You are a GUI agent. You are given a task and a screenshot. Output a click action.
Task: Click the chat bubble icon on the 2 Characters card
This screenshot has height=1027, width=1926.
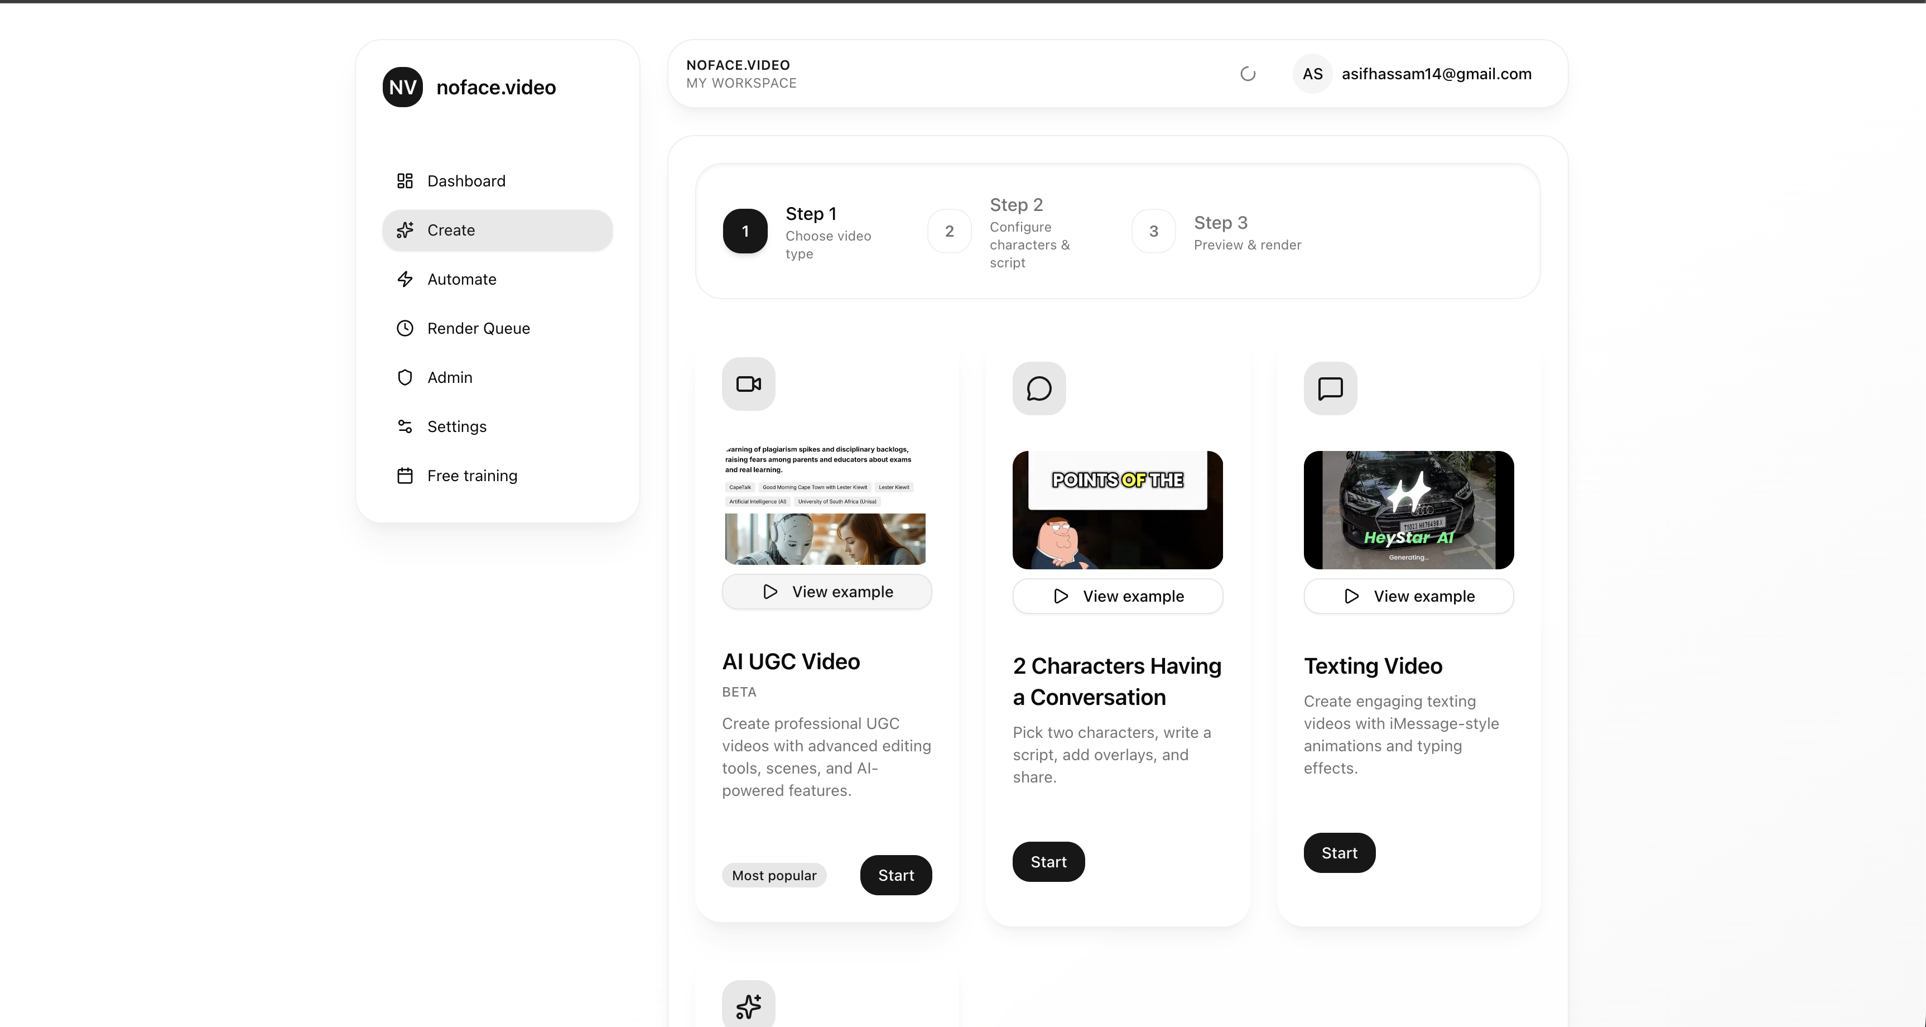pos(1038,388)
